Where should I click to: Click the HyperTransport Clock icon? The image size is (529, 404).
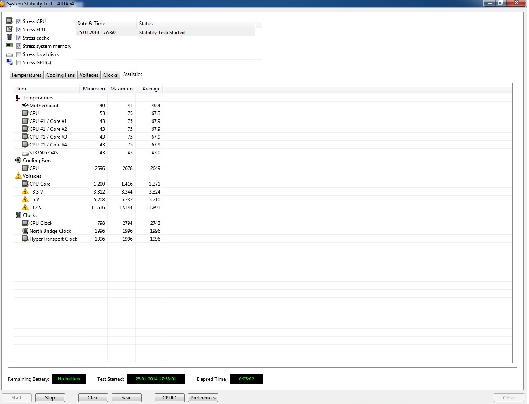point(25,239)
